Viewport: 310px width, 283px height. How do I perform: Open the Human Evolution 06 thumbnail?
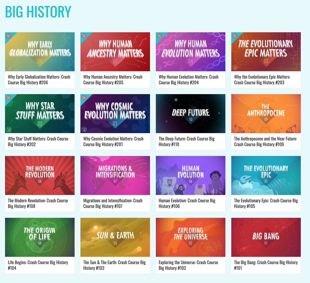(x=191, y=175)
